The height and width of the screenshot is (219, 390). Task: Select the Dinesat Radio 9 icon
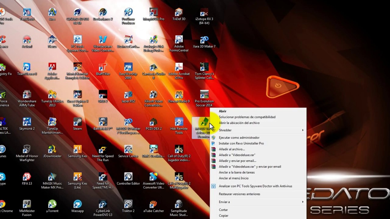pos(179,97)
